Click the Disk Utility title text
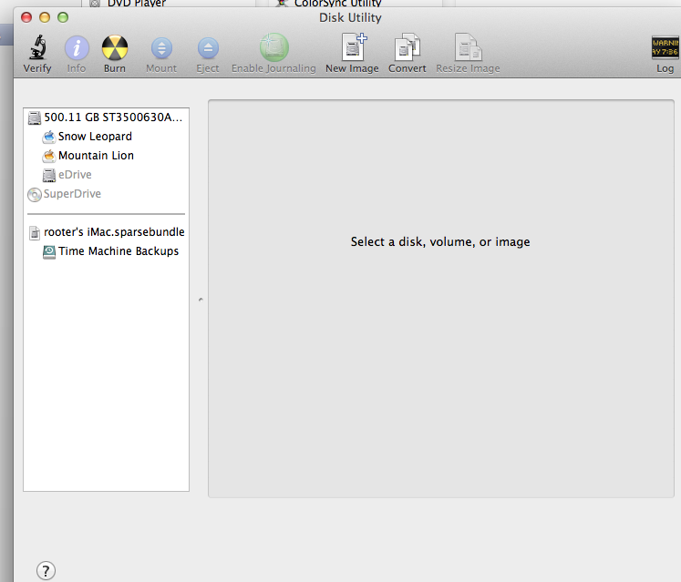The image size is (681, 582). point(350,18)
